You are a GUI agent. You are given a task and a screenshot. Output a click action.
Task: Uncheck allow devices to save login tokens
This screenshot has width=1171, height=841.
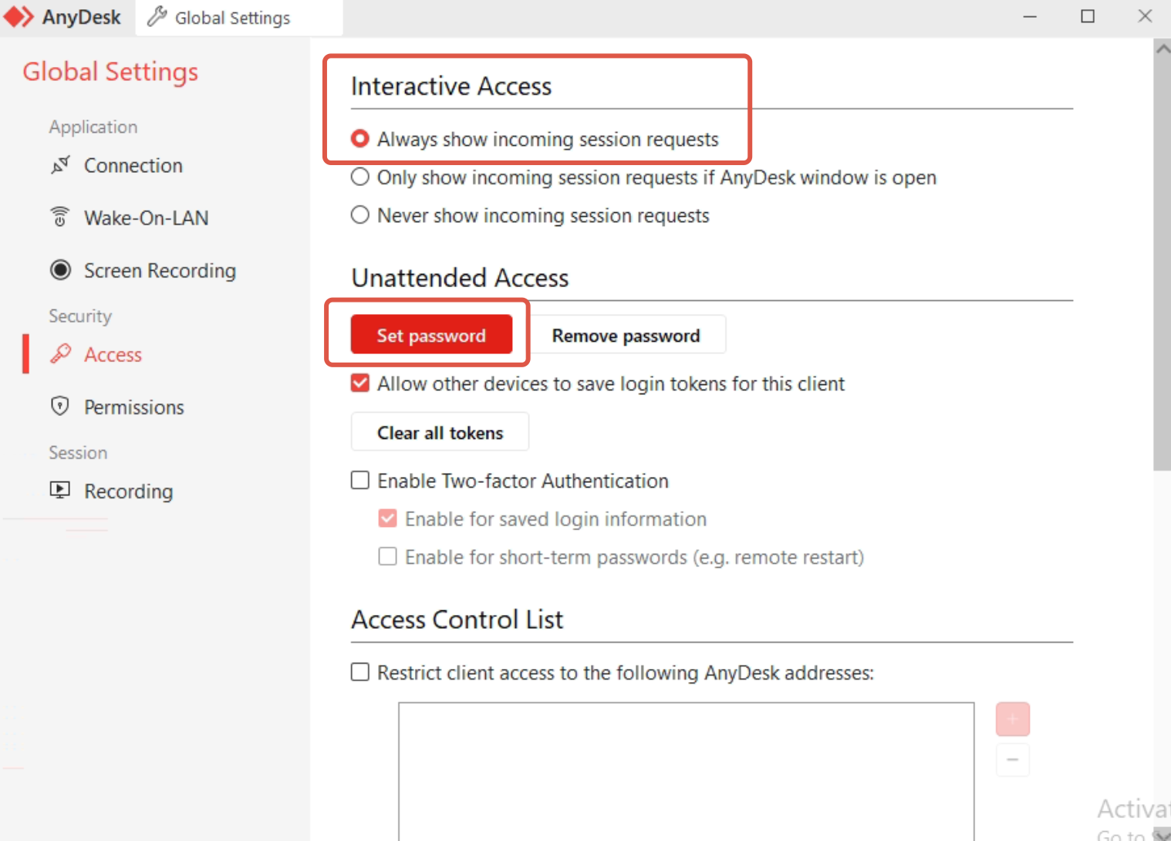coord(359,383)
